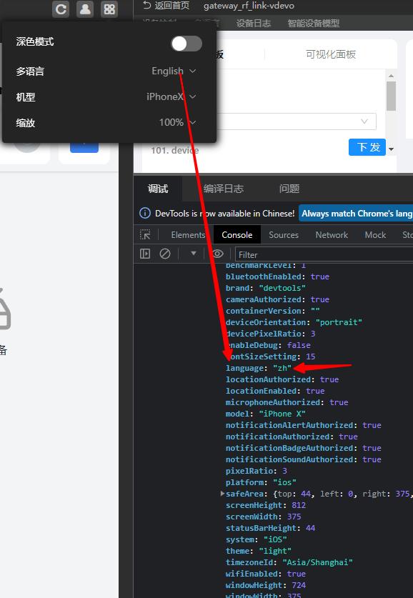Image resolution: width=413 pixels, height=598 pixels.
Task: Click the blue 下发 button
Action: 367,147
